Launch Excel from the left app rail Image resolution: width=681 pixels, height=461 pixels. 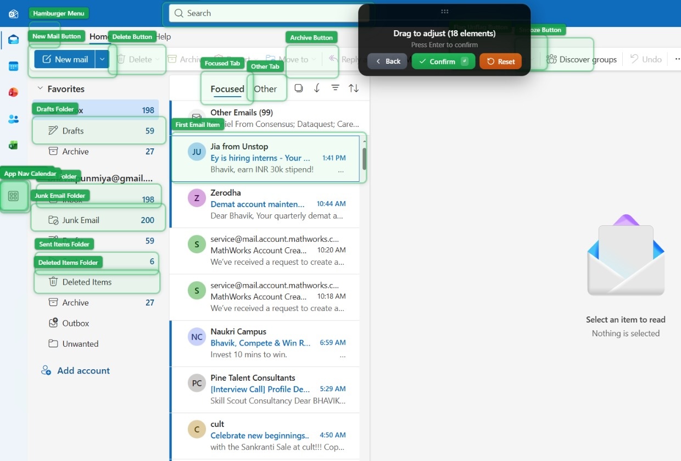(x=13, y=145)
